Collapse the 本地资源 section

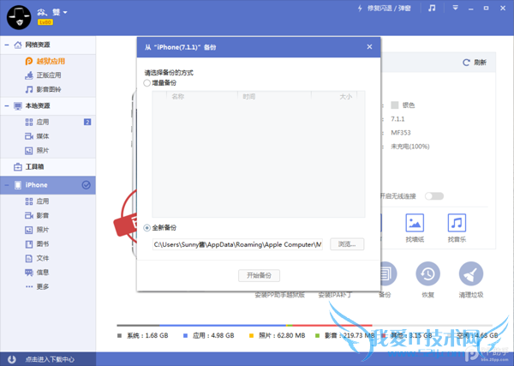(x=7, y=105)
